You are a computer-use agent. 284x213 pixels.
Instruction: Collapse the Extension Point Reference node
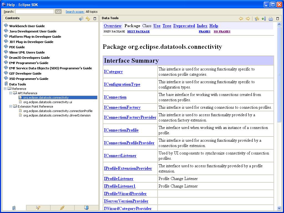pos(11,106)
